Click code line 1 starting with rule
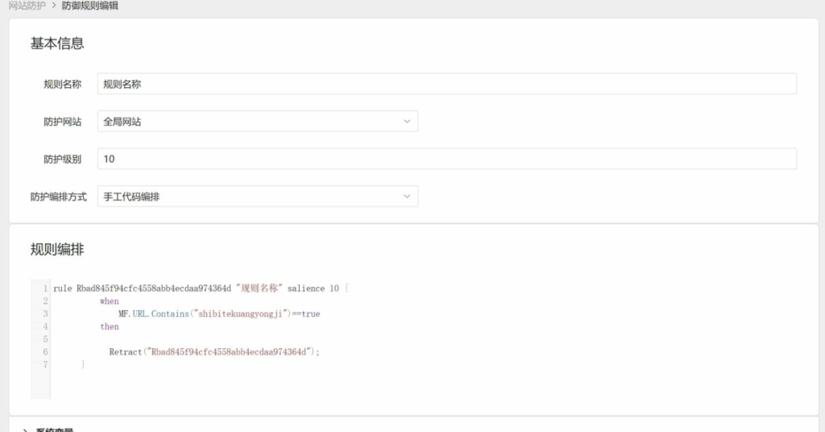 coord(201,289)
